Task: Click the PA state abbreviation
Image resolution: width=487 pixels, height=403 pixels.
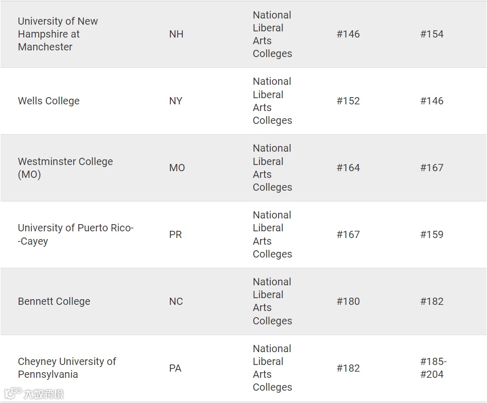Action: pyautogui.click(x=175, y=368)
